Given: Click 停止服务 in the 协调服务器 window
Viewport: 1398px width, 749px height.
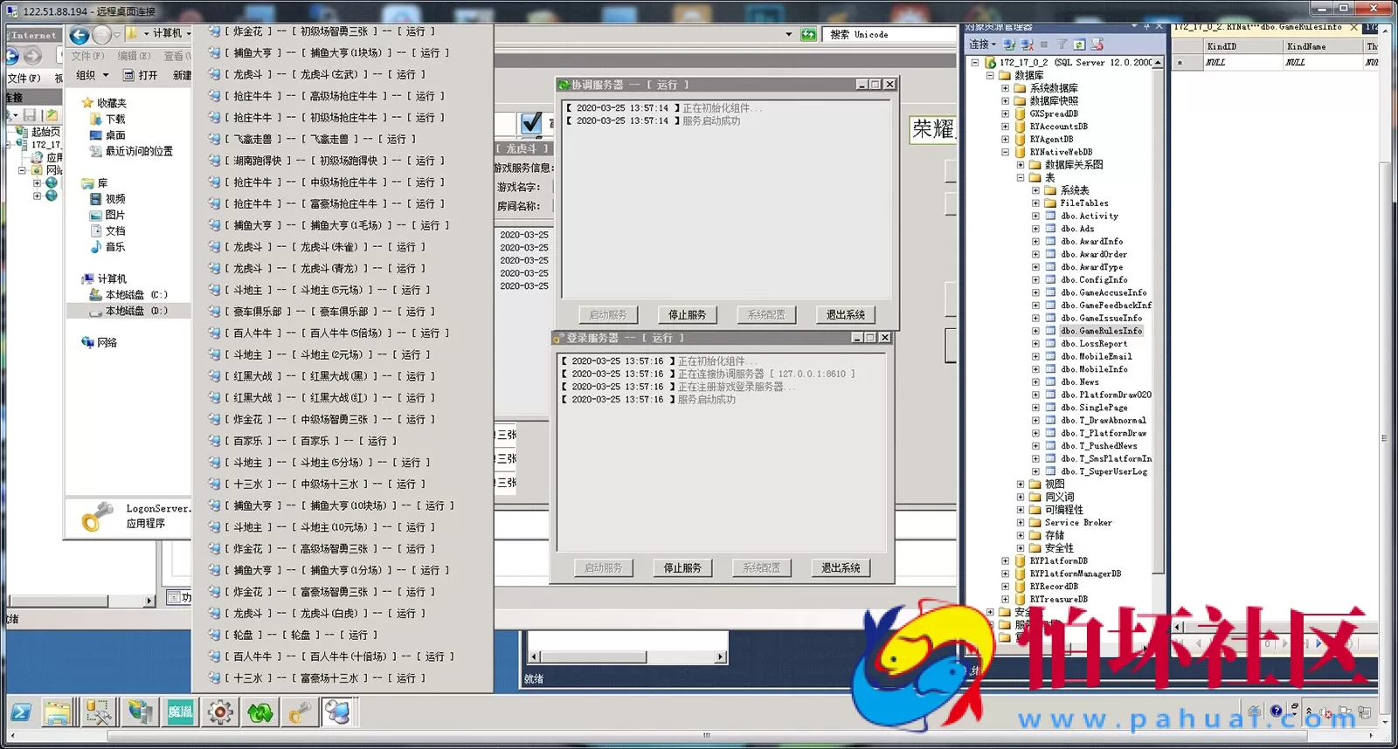Looking at the screenshot, I should coord(687,315).
